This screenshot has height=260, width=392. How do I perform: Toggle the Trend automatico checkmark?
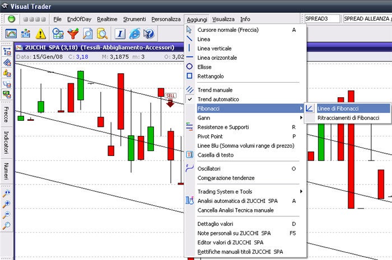pyautogui.click(x=190, y=99)
